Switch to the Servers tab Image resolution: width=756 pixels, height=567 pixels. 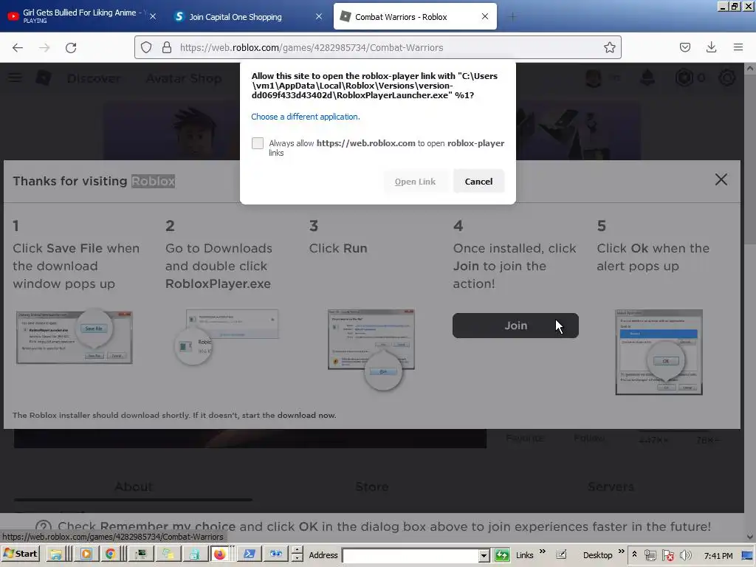(x=611, y=487)
